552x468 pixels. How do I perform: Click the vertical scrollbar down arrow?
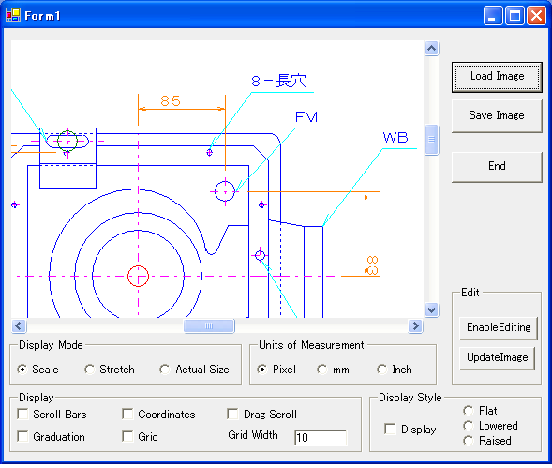click(x=432, y=310)
